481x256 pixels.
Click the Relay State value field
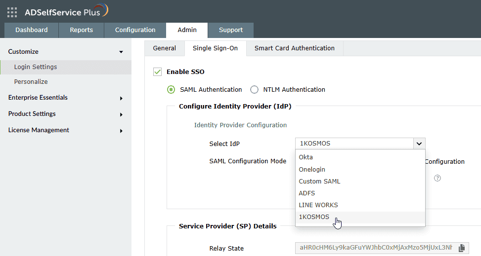point(375,248)
